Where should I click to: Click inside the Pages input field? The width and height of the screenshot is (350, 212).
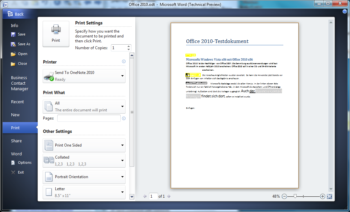pos(88,118)
